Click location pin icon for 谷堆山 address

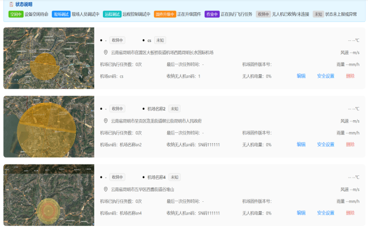pos(106,189)
